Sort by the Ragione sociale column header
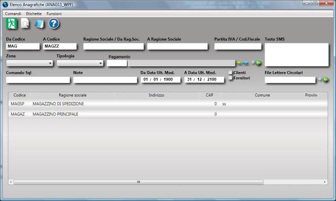 (x=73, y=95)
